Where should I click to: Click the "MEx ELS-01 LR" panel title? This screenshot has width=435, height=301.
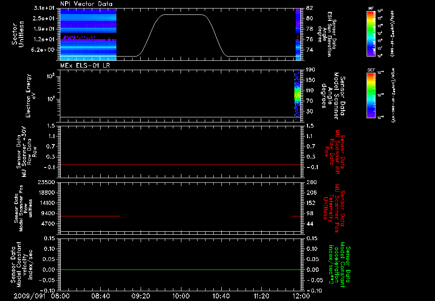[85, 65]
